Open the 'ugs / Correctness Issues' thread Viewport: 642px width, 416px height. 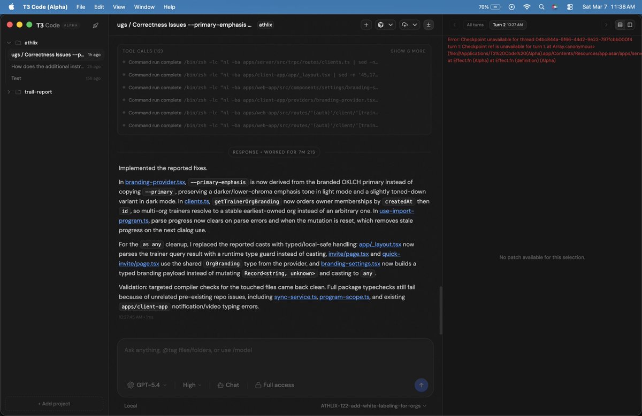coord(56,54)
